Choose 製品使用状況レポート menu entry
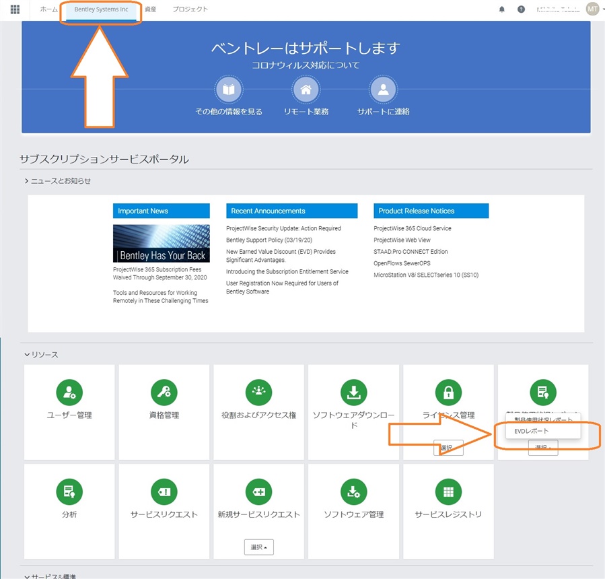605x579 pixels. click(543, 419)
